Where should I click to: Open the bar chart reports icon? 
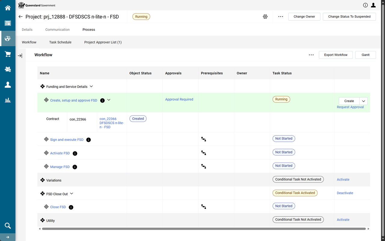[8, 100]
